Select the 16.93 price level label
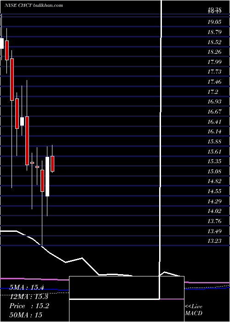The image size is (230, 322). pos(214,102)
